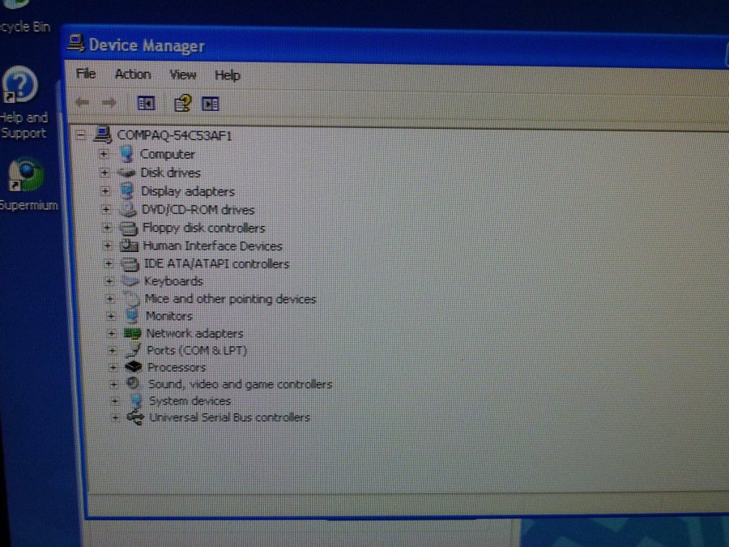
Task: Click the IDE ATA/ATAPI controllers icon
Action: [130, 263]
